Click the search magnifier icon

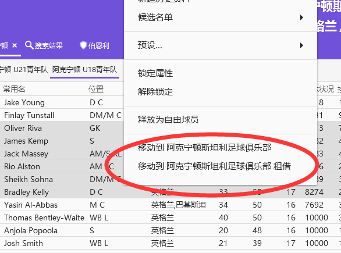coord(29,45)
